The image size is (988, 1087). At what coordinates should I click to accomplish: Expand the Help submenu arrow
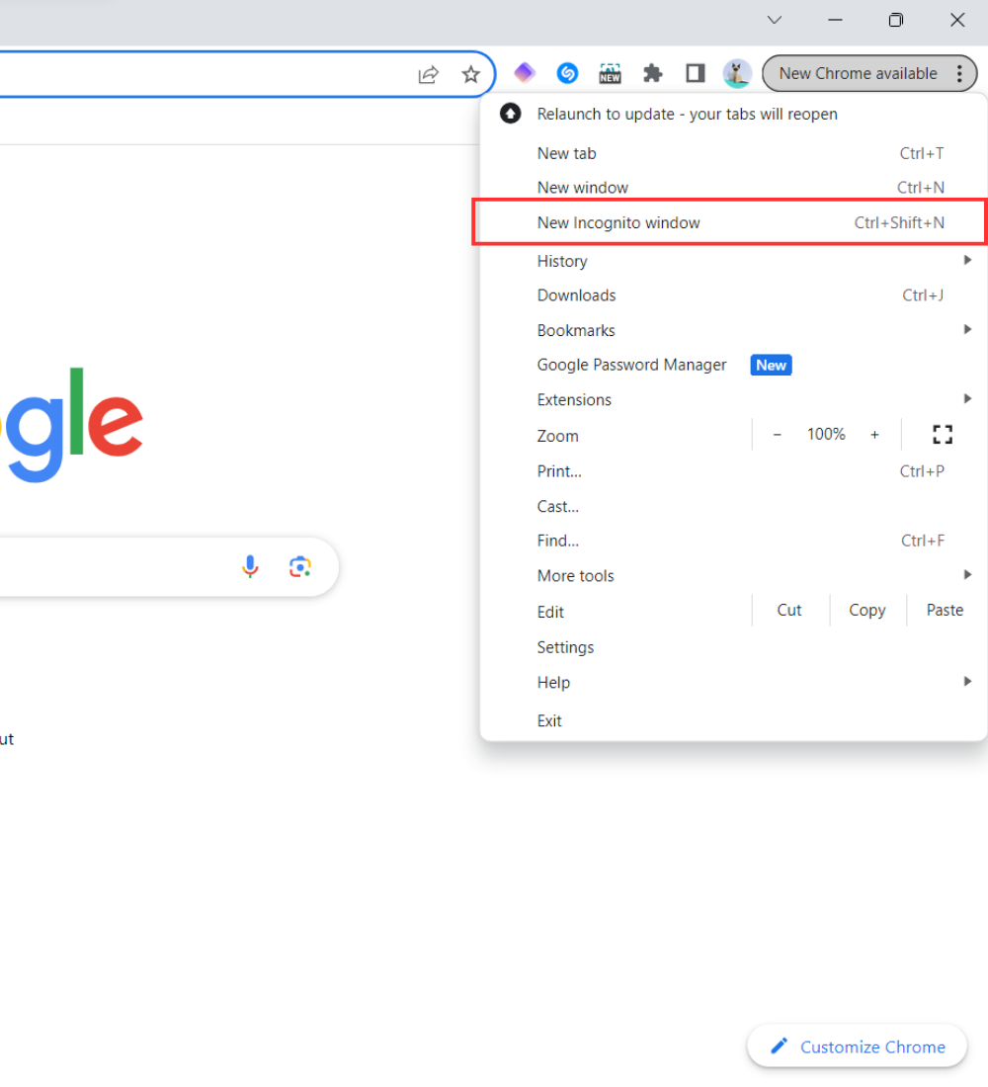coord(967,682)
